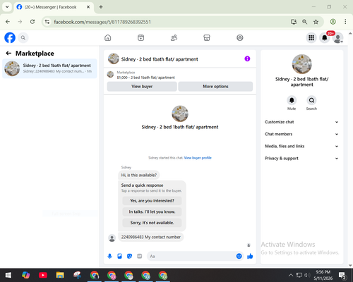Open the zoom magnifier icon in address bar
The height and width of the screenshot is (282, 353).
pyautogui.click(x=305, y=22)
